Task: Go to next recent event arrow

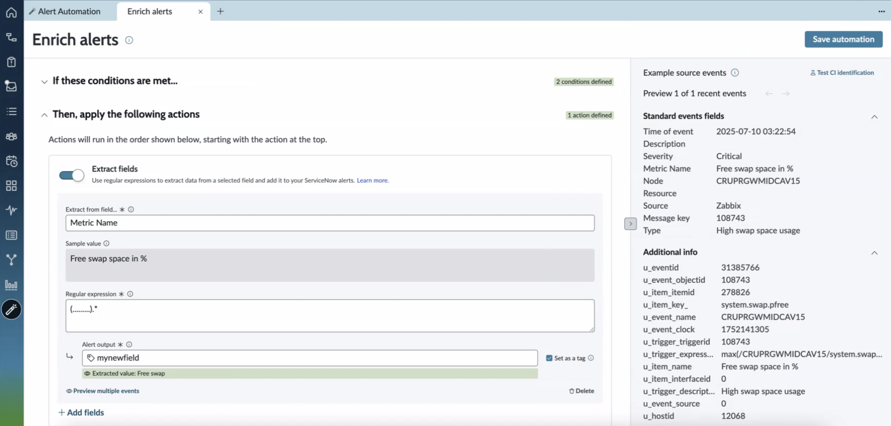Action: click(786, 94)
